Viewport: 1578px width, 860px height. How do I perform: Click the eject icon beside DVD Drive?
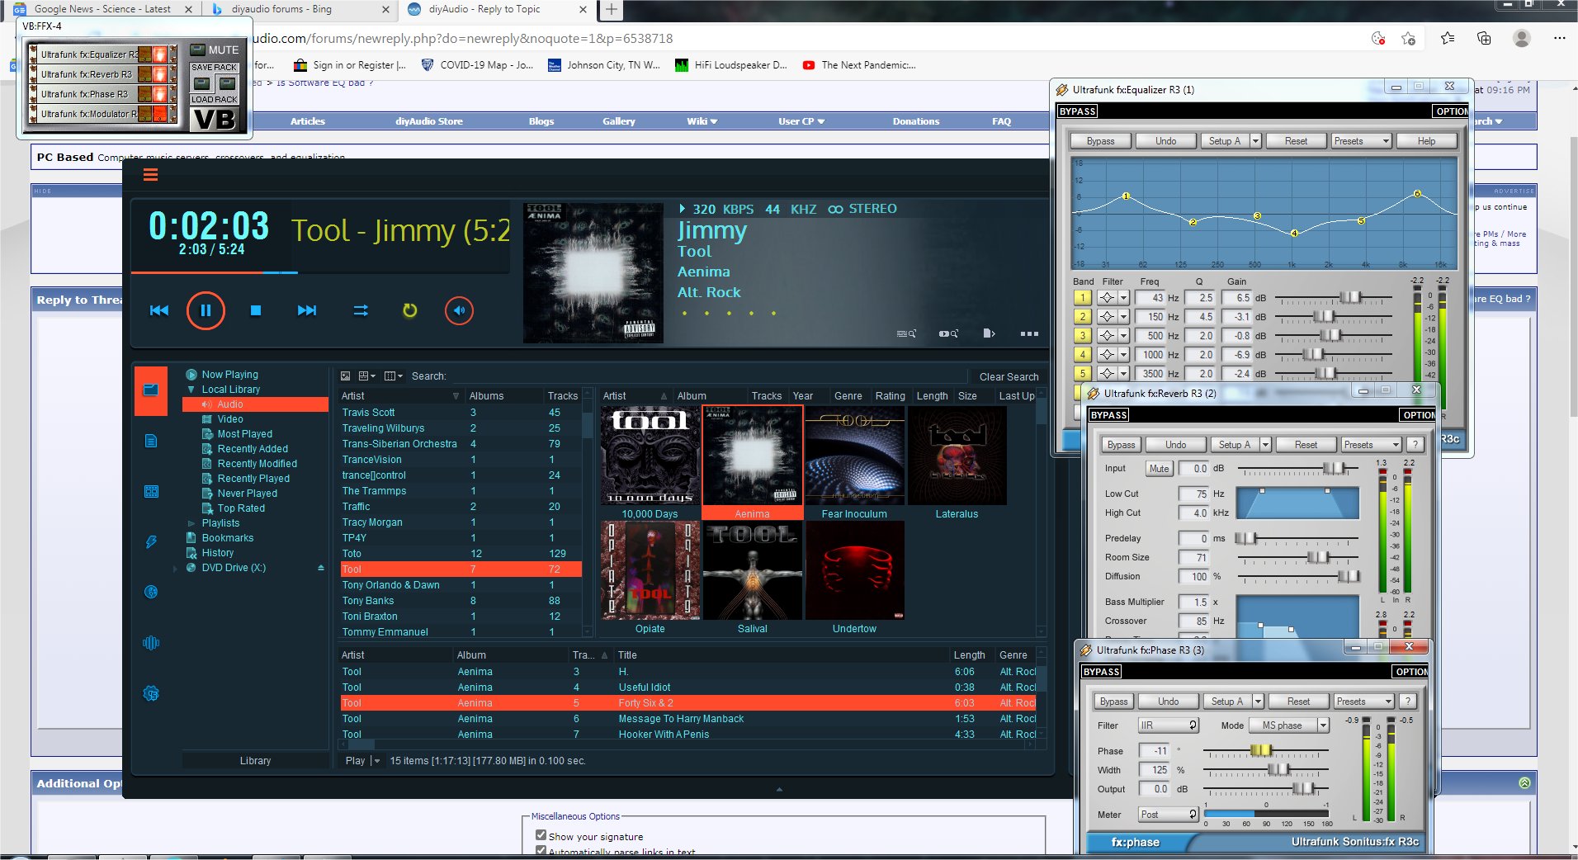(321, 568)
